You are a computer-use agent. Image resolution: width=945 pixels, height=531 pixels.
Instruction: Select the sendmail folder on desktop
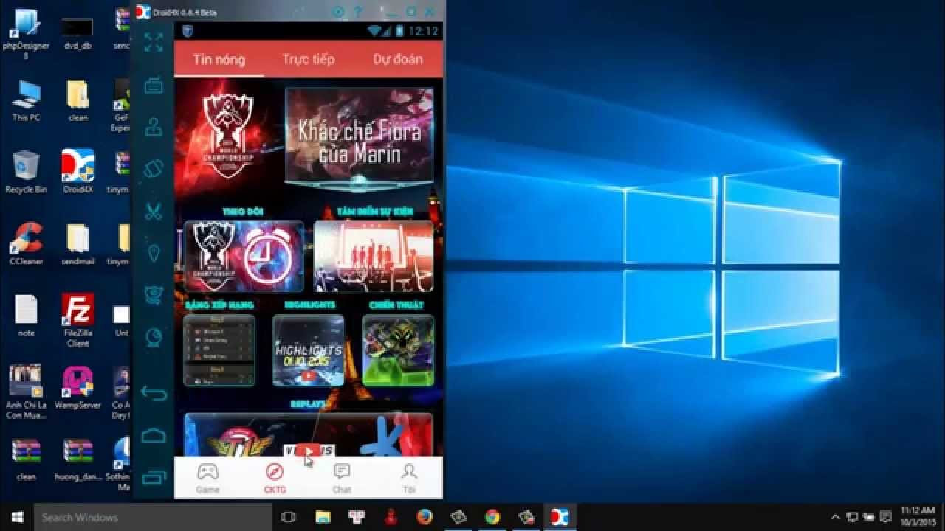(78, 244)
